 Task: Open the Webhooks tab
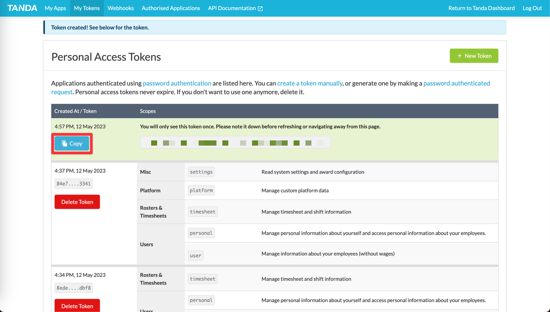[x=120, y=8]
